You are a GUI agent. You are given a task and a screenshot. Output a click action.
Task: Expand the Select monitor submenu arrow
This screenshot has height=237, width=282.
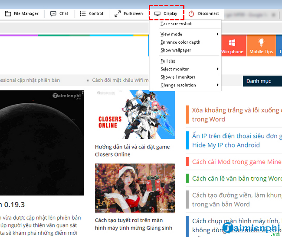point(218,69)
